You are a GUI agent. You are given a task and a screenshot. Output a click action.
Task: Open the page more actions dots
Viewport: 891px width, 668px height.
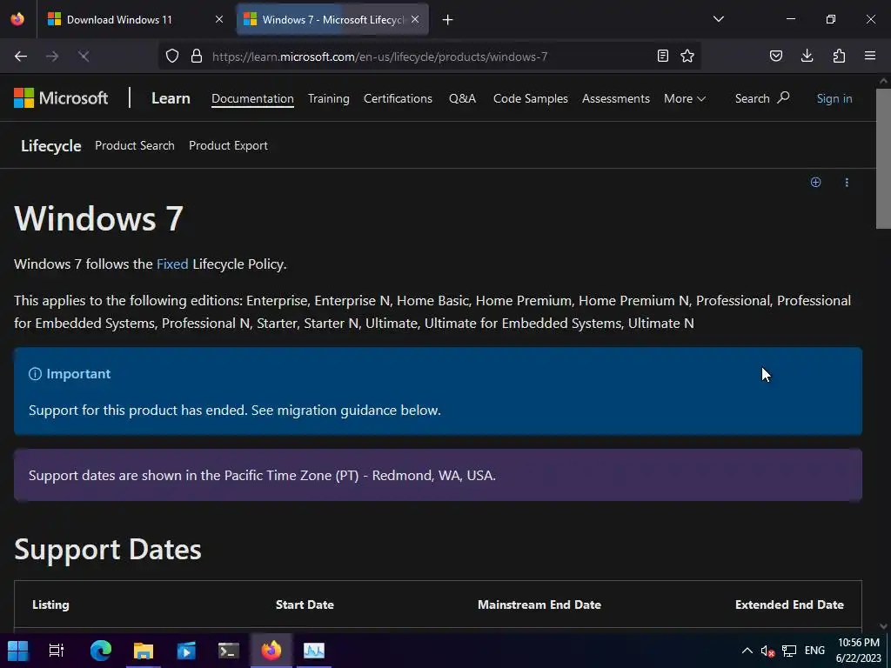pos(847,182)
